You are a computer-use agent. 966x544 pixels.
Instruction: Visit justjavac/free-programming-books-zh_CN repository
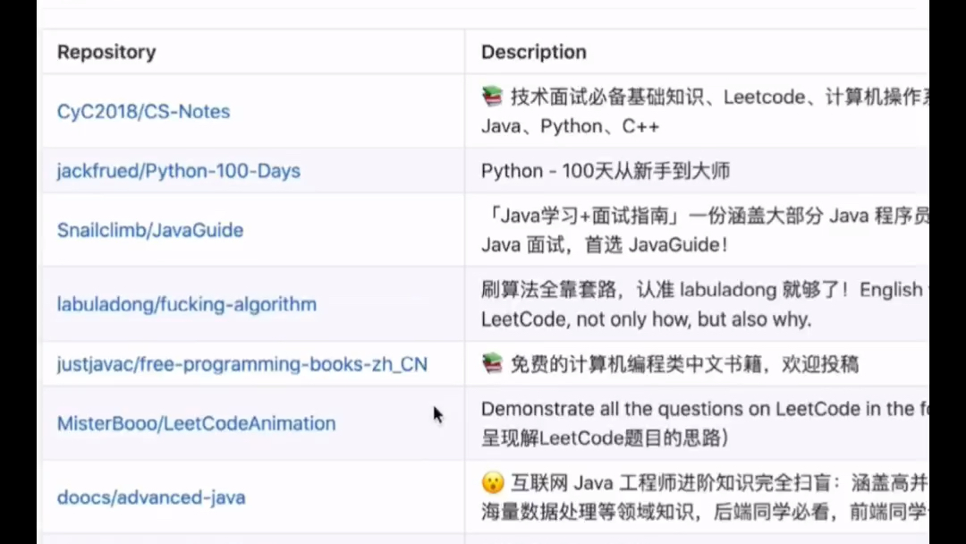(241, 364)
